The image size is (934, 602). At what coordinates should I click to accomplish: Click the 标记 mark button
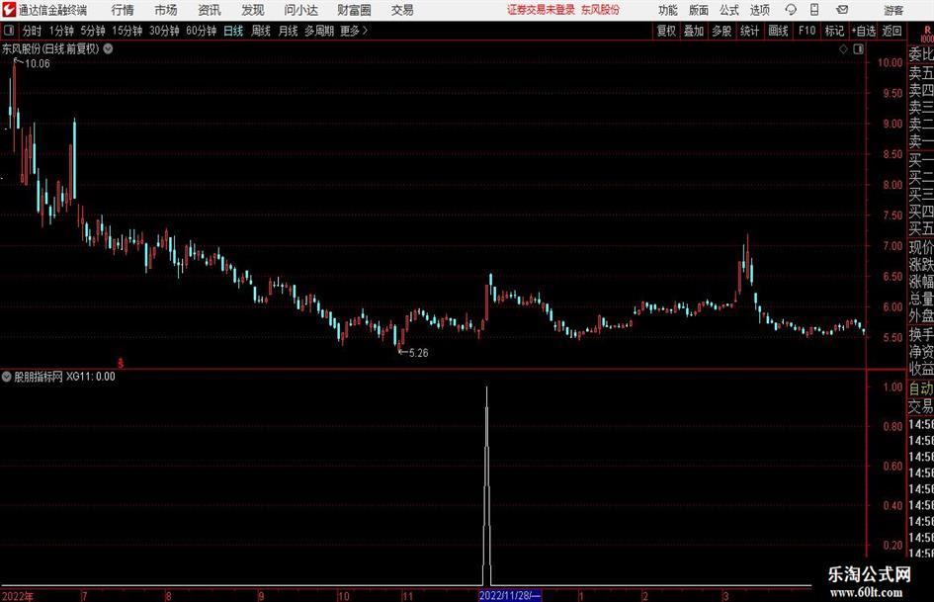click(834, 31)
